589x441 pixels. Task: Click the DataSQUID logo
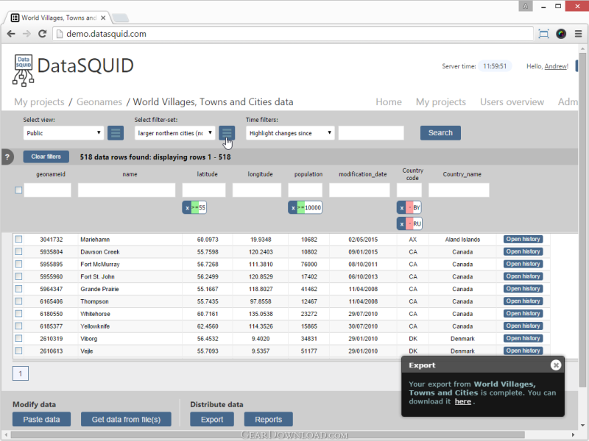pyautogui.click(x=74, y=70)
